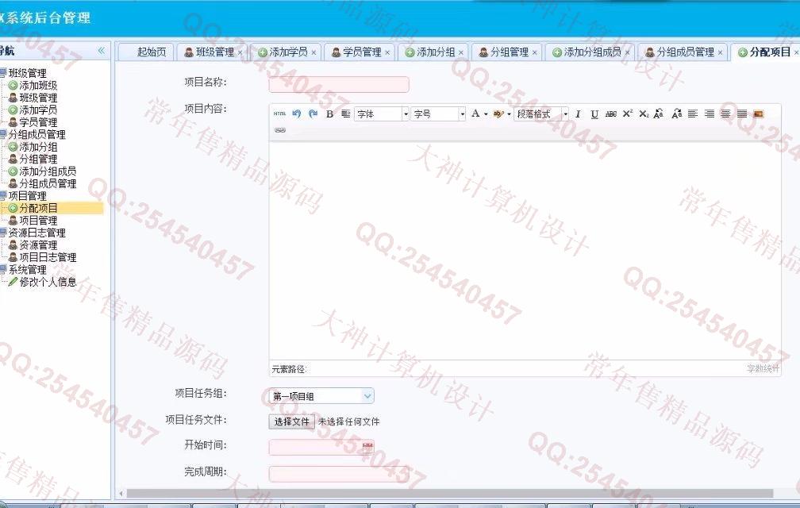Apply first-line indent in editor toolbar

click(345, 114)
